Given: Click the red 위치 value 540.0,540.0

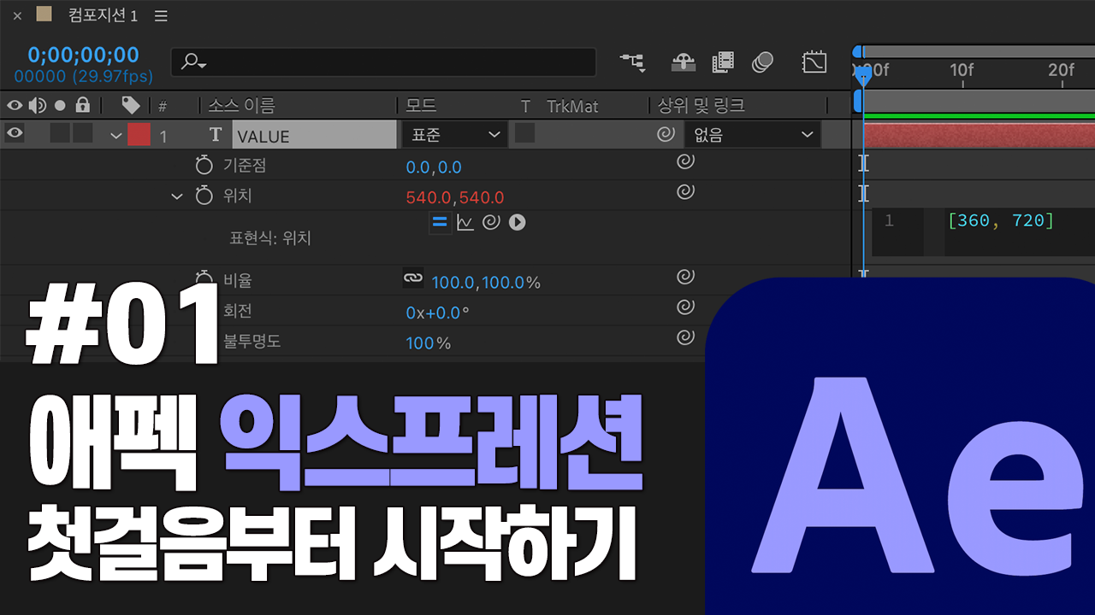Looking at the screenshot, I should [x=455, y=197].
